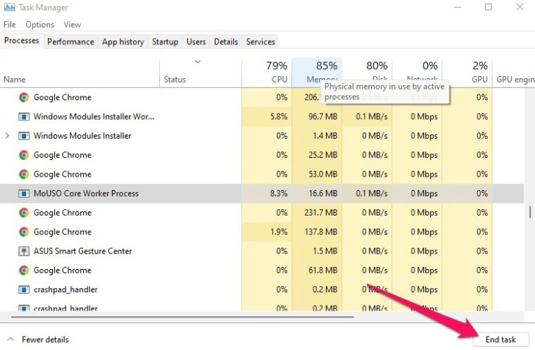Click Chrome icon in the 137.8 MB row
Screen dimensions: 535x350
coord(23,232)
